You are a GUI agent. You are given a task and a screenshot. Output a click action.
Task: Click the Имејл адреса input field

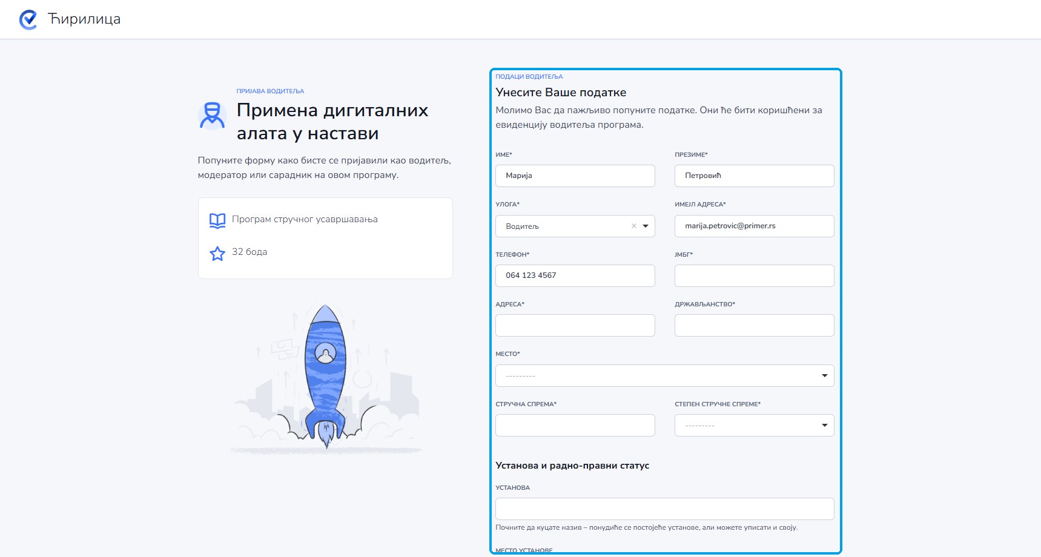point(754,226)
